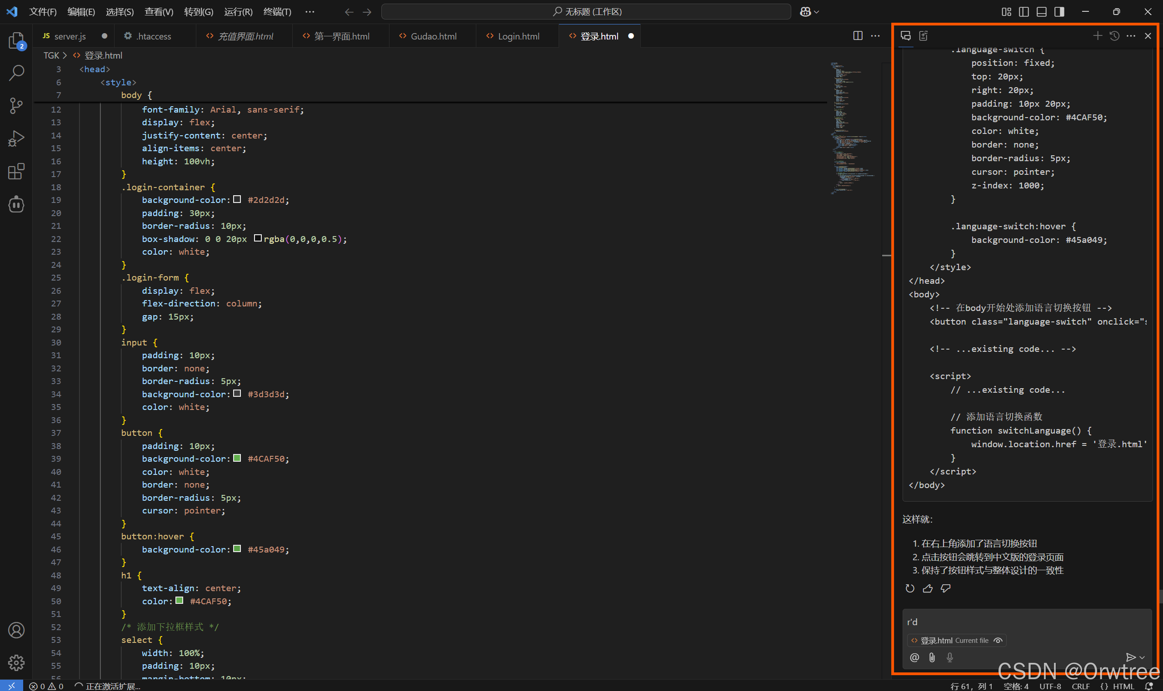Toggle the bottom panel layout button

pos(1041,12)
